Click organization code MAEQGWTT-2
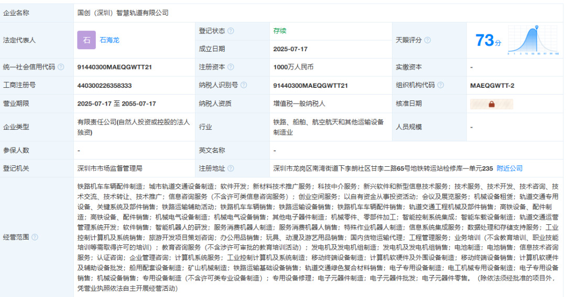This screenshot has width=566, height=297. [x=492, y=85]
